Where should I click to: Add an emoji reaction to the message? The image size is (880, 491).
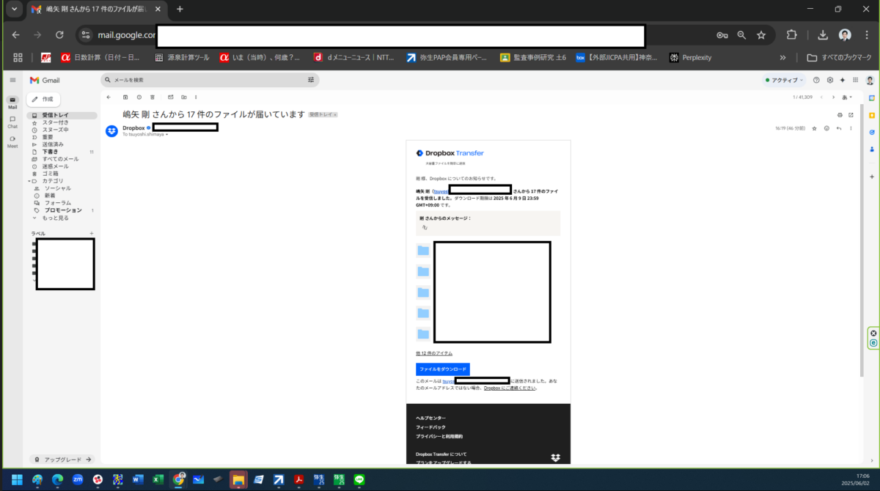(826, 128)
